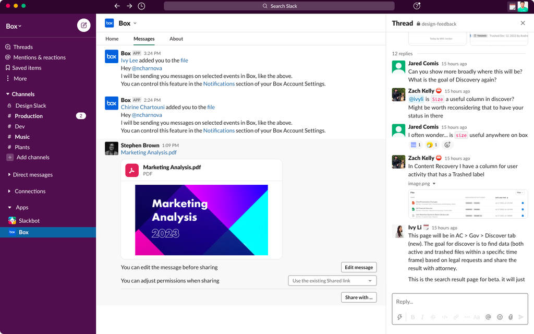The height and width of the screenshot is (334, 534).
Task: Open Slackbot in the sidebar
Action: (x=29, y=221)
